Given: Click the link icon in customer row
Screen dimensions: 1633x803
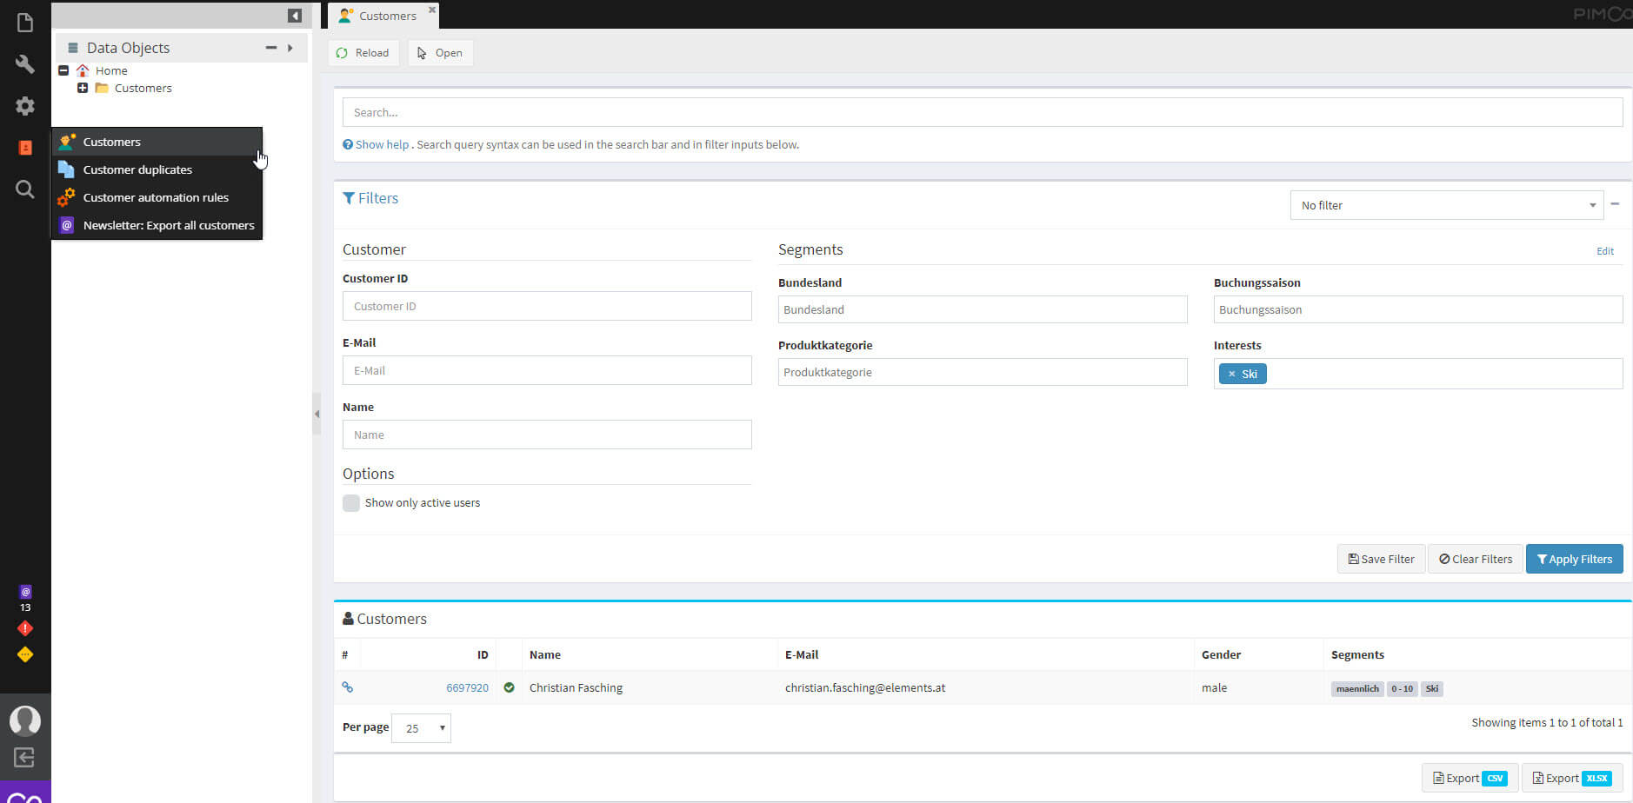Looking at the screenshot, I should pyautogui.click(x=348, y=687).
